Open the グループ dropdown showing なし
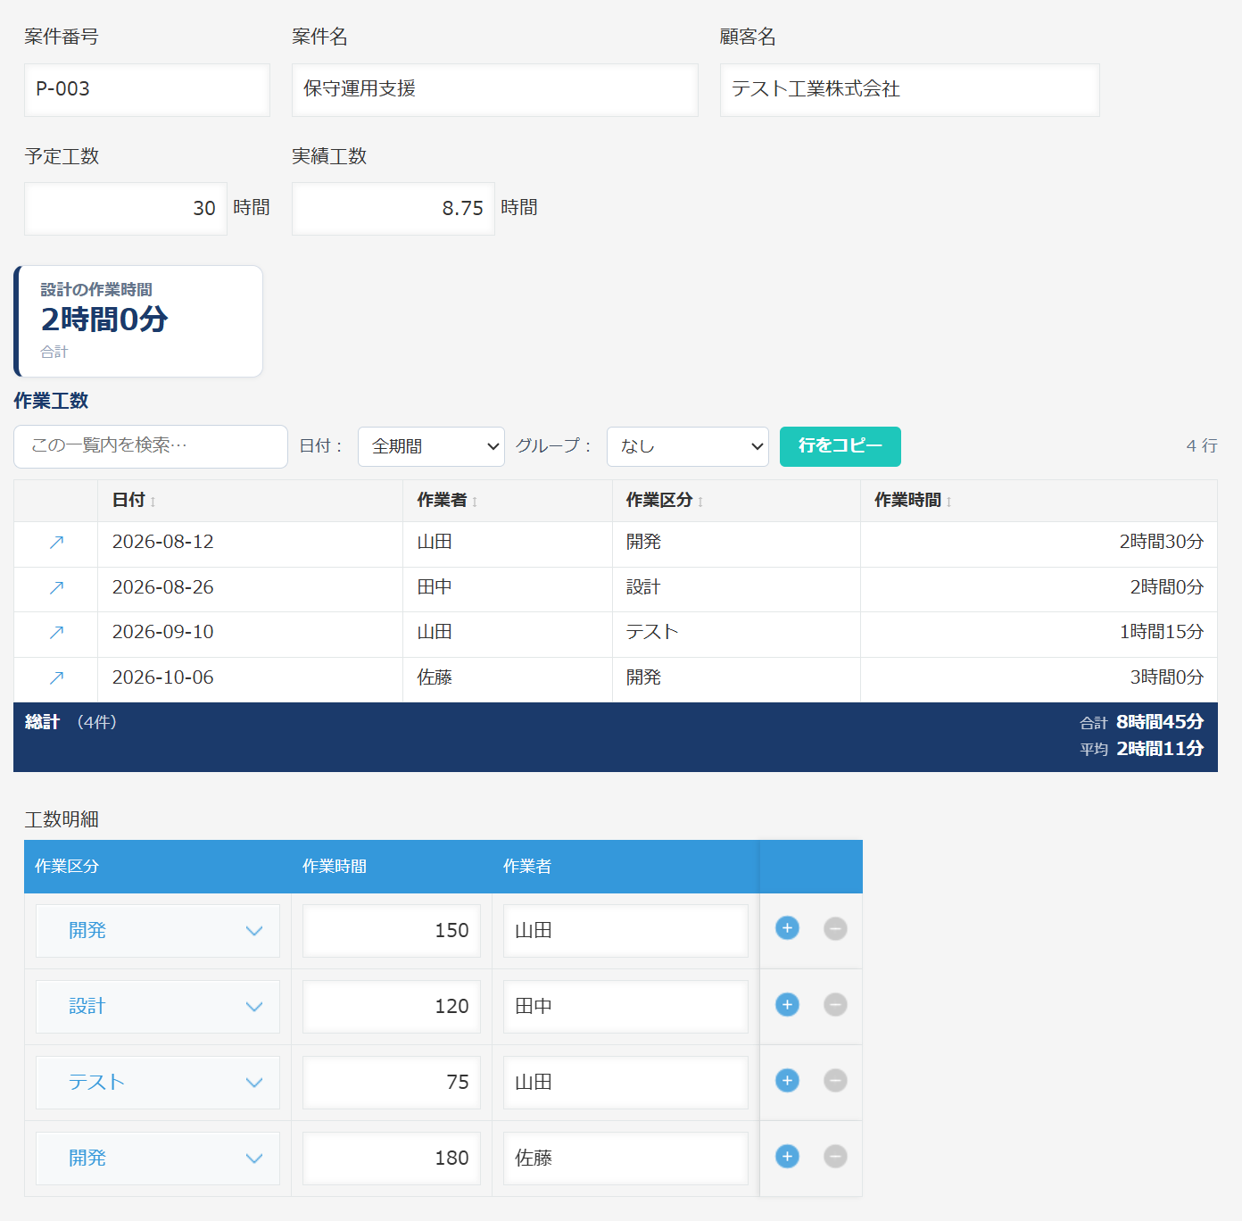The height and width of the screenshot is (1221, 1242). click(688, 446)
